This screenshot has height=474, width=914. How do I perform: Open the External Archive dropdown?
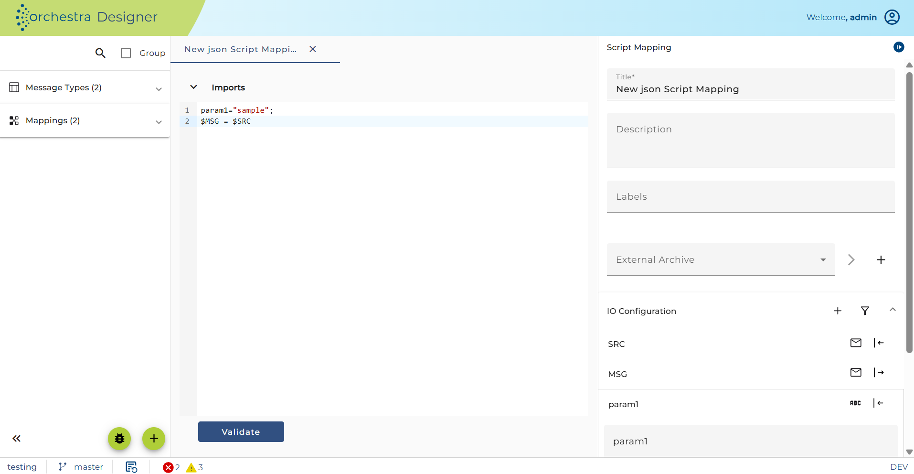pos(721,259)
